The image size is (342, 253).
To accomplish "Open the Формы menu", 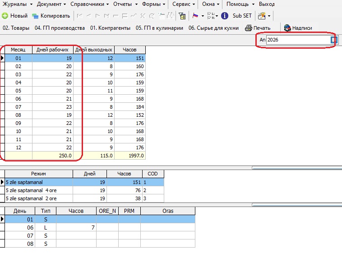I will [153, 4].
